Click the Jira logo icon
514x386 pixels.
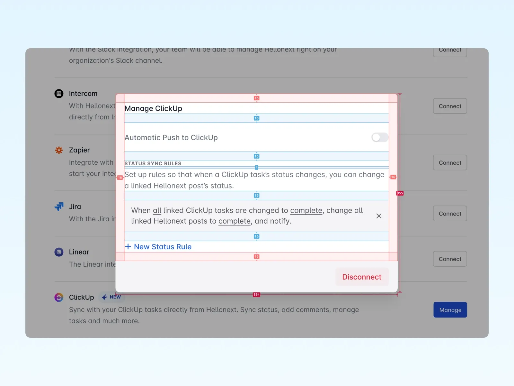tap(59, 207)
